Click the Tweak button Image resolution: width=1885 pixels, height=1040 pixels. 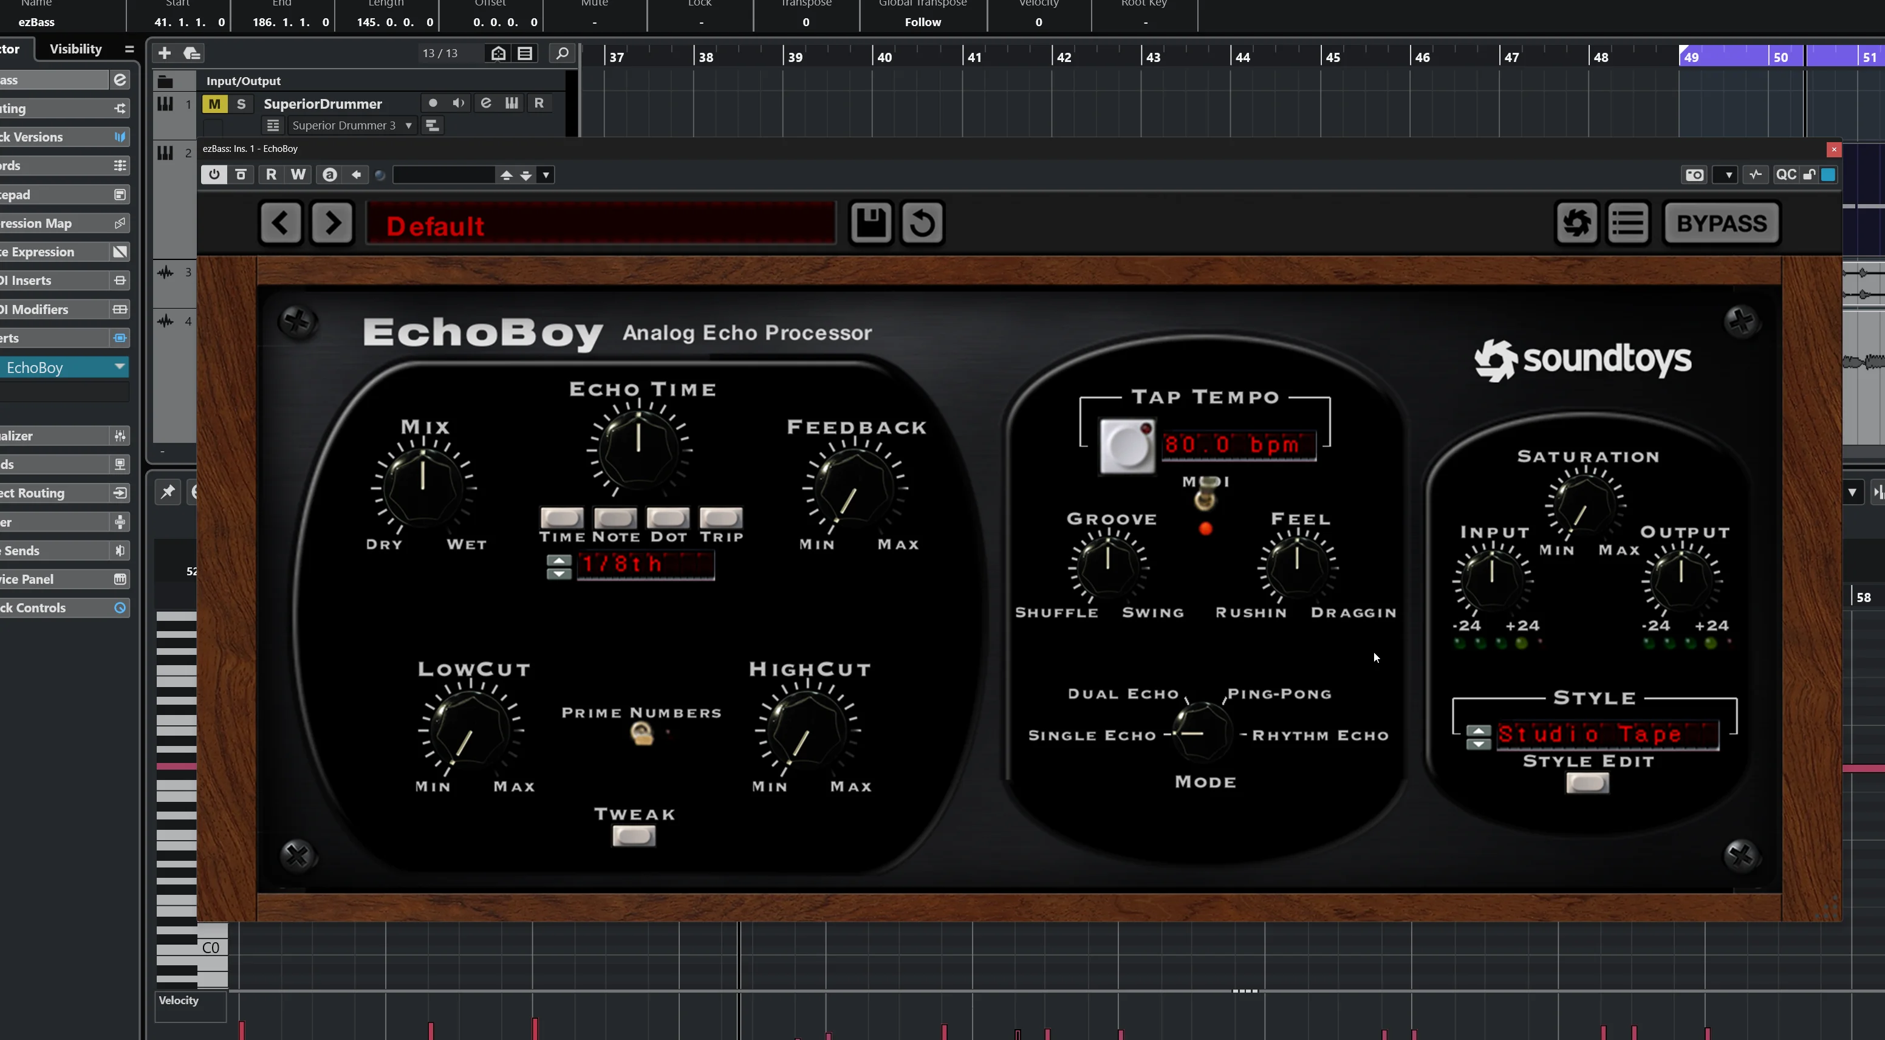[x=634, y=836]
